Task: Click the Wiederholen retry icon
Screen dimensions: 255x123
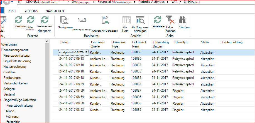Action: point(18,20)
